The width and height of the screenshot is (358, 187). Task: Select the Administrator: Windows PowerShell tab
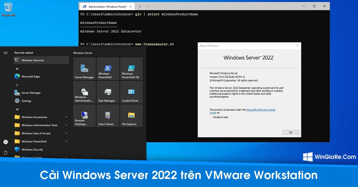pyautogui.click(x=107, y=6)
